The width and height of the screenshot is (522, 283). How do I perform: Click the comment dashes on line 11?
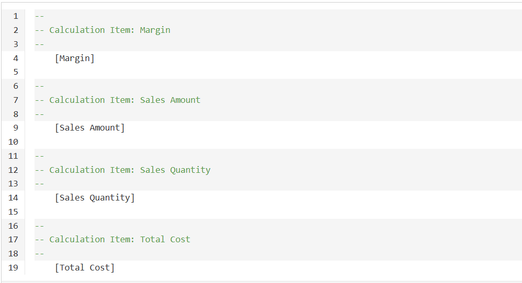(x=39, y=156)
